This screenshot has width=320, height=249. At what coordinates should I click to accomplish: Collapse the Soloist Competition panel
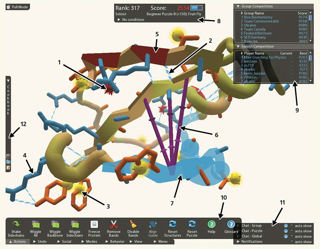pyautogui.click(x=237, y=46)
